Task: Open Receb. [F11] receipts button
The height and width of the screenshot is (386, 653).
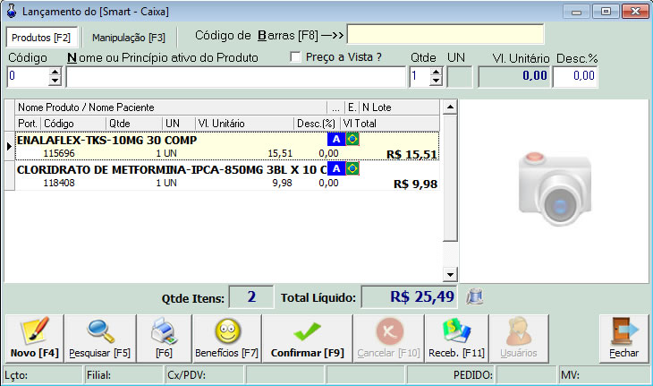Action: point(456,339)
